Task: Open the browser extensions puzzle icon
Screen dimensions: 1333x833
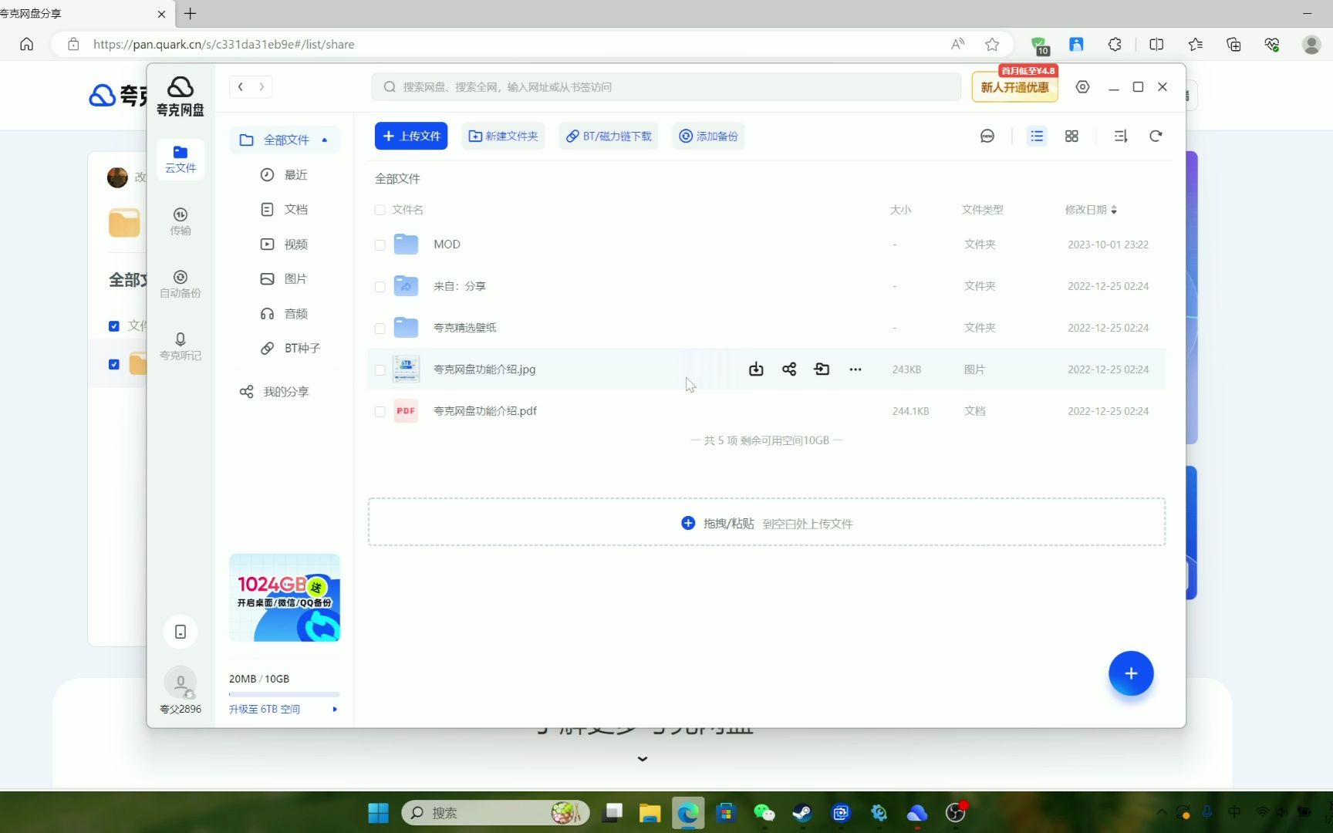Action: click(1115, 44)
